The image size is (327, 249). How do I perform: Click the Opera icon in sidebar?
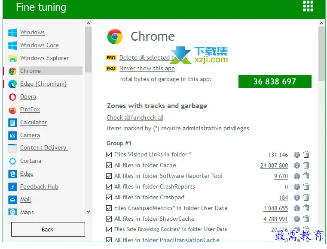pos(12,97)
